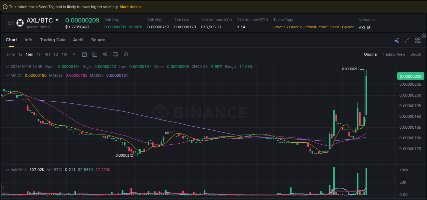This screenshot has height=200, width=427.
Task: Click the candlestick comparison icon
Action: 105,54
